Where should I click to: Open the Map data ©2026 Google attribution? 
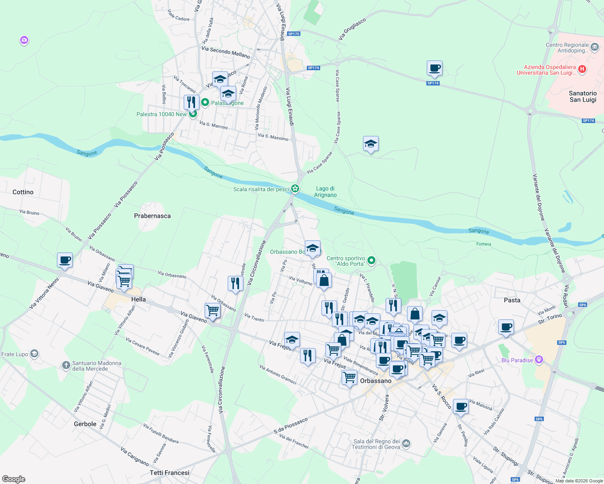pos(579,480)
